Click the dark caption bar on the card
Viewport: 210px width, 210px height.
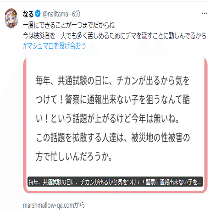coord(115,182)
